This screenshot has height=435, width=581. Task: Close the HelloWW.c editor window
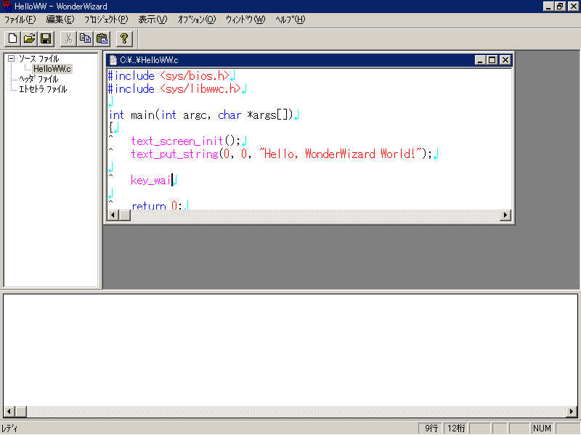505,60
